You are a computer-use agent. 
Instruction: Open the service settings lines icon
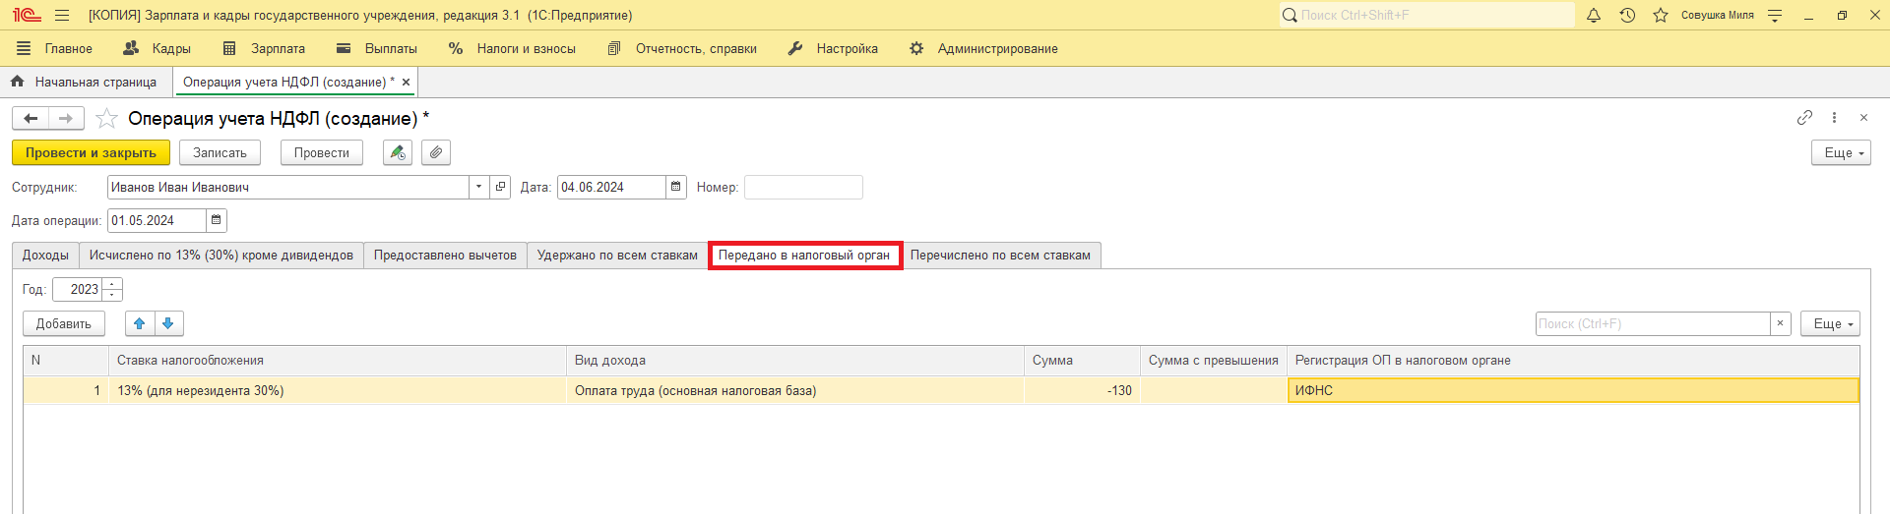1775,16
